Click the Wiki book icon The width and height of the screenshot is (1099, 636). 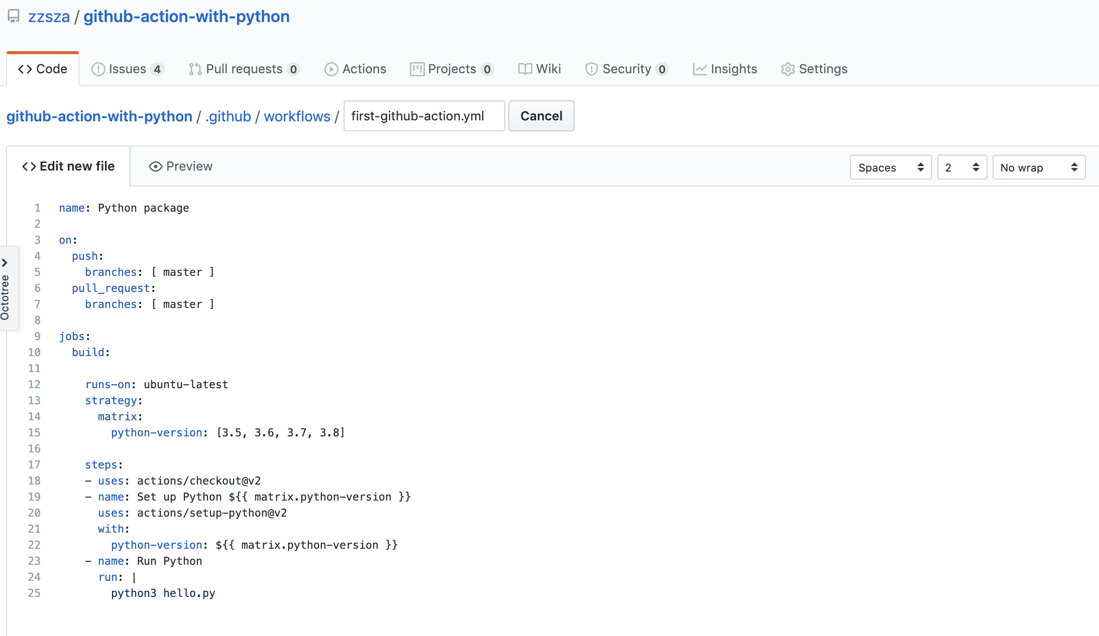pos(525,69)
